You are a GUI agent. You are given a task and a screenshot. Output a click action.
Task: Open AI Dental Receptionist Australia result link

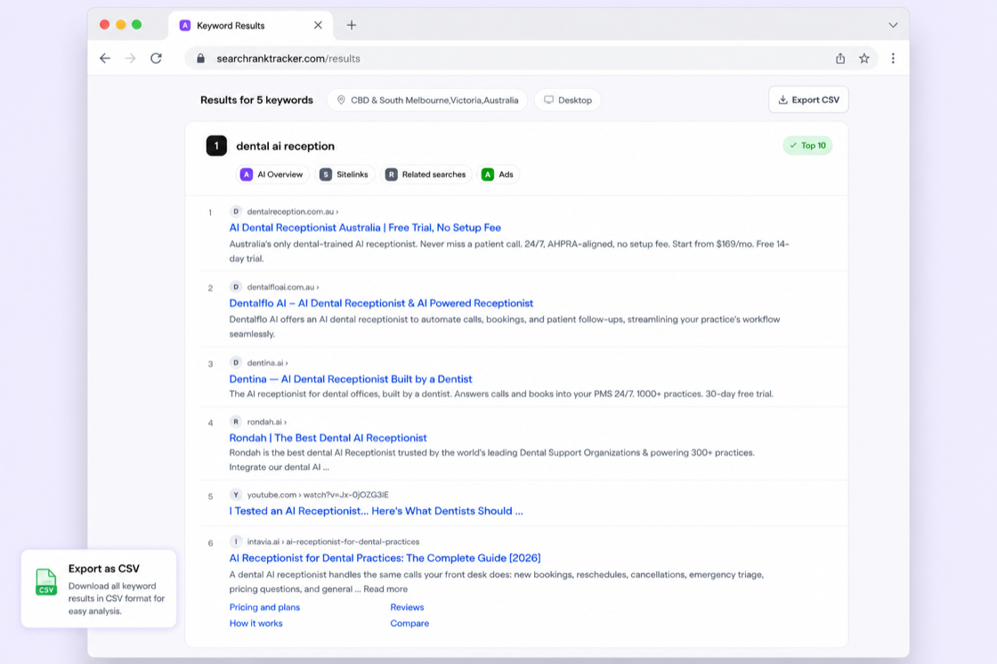click(365, 228)
